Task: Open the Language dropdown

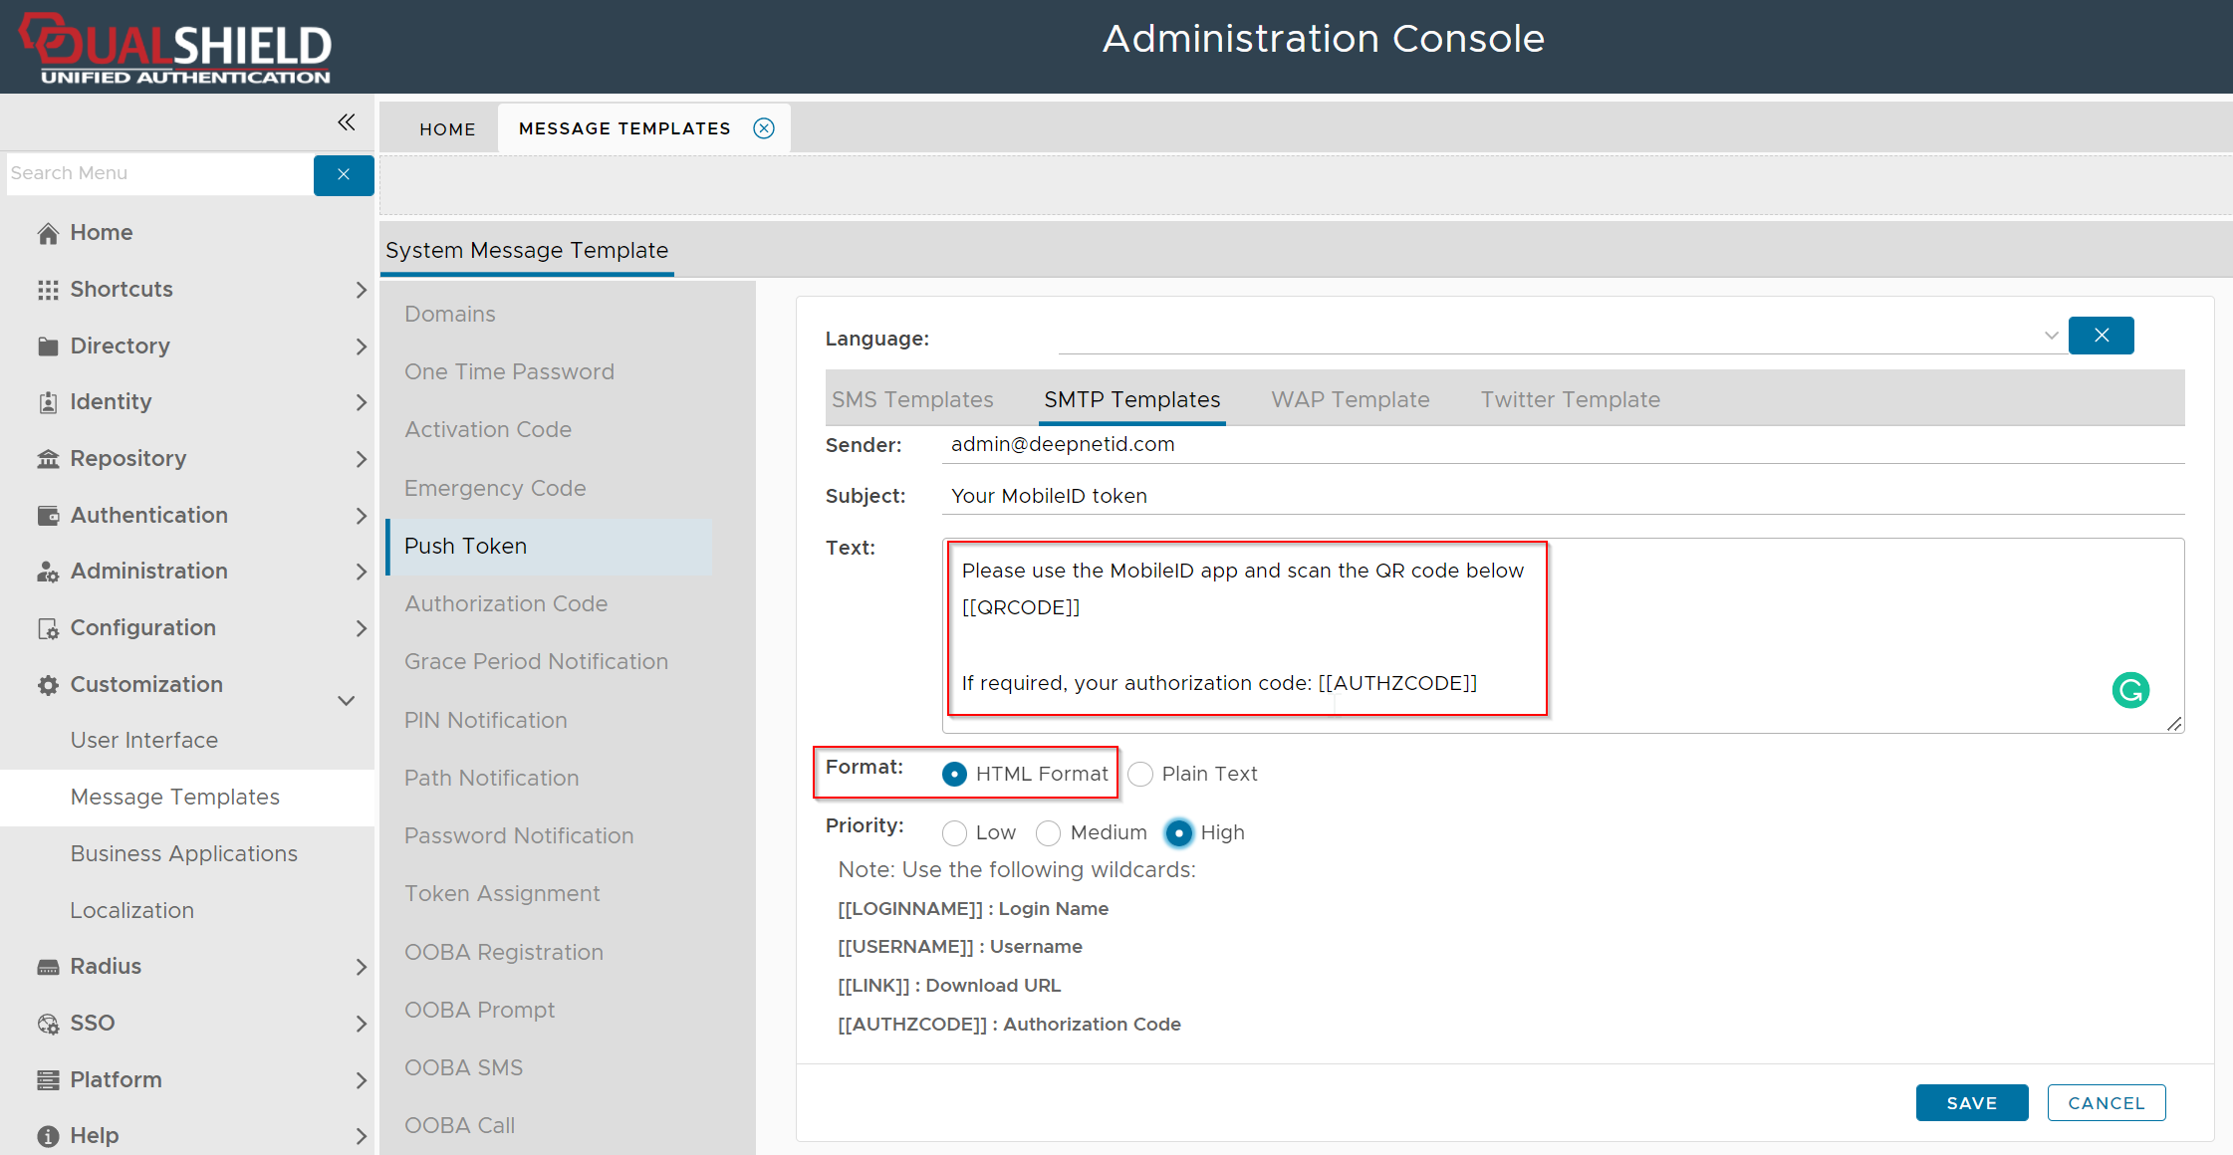Action: point(2050,336)
